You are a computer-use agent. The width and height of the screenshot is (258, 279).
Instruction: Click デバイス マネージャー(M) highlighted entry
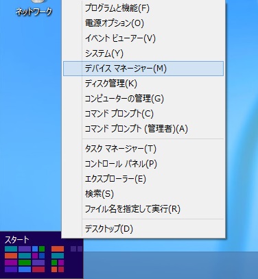(x=143, y=69)
